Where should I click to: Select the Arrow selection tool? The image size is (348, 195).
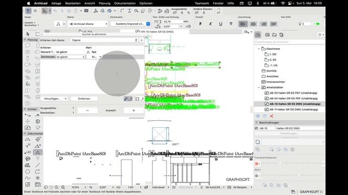pyautogui.click(x=28, y=34)
